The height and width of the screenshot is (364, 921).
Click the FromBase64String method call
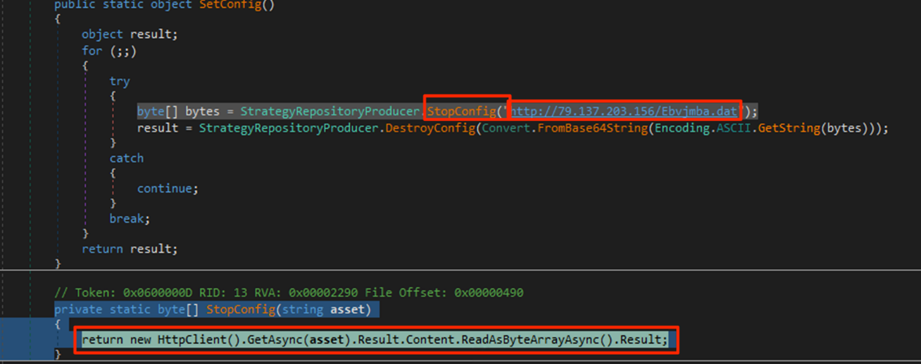click(592, 129)
